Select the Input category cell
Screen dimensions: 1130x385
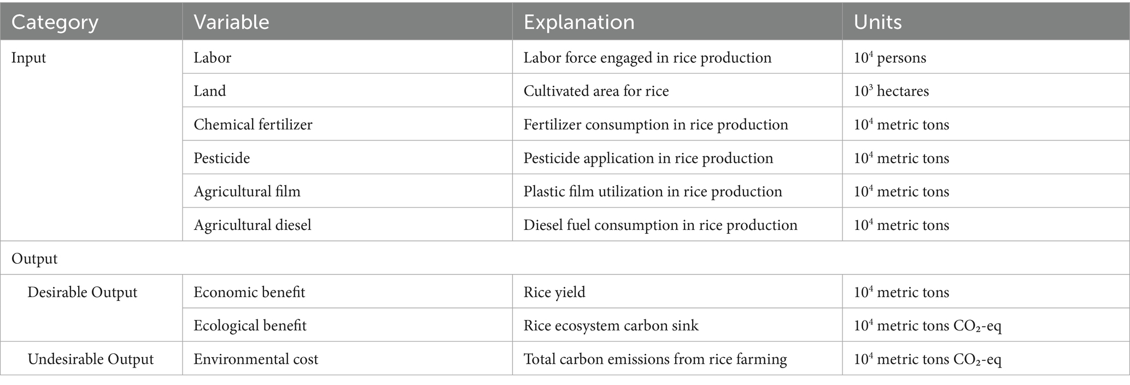pyautogui.click(x=29, y=58)
